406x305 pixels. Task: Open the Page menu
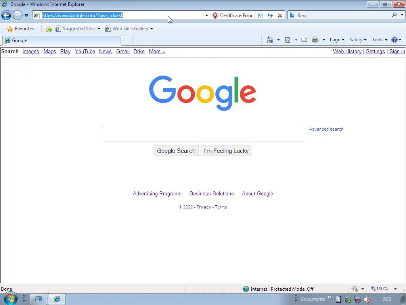337,40
